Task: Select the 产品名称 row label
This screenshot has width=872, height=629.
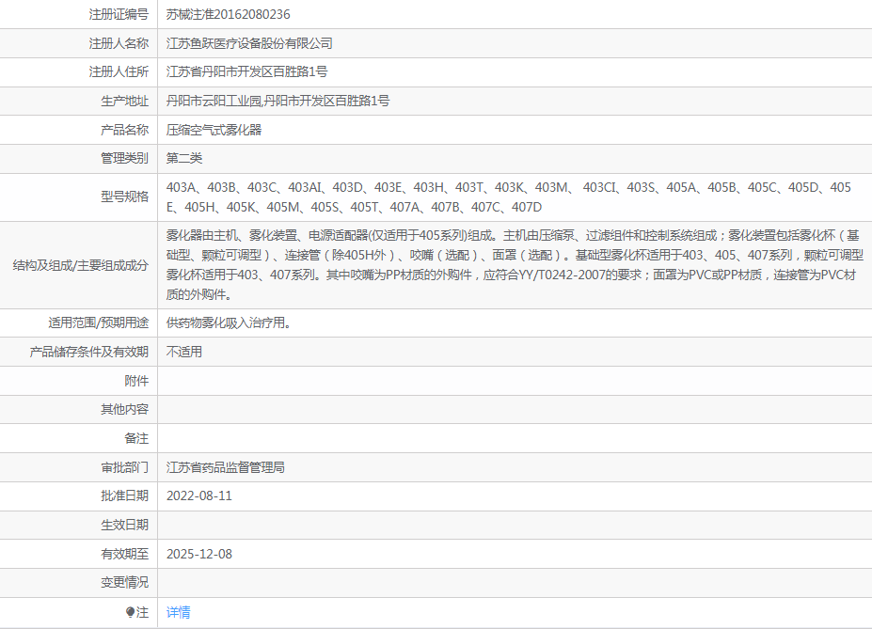Action: click(x=124, y=130)
